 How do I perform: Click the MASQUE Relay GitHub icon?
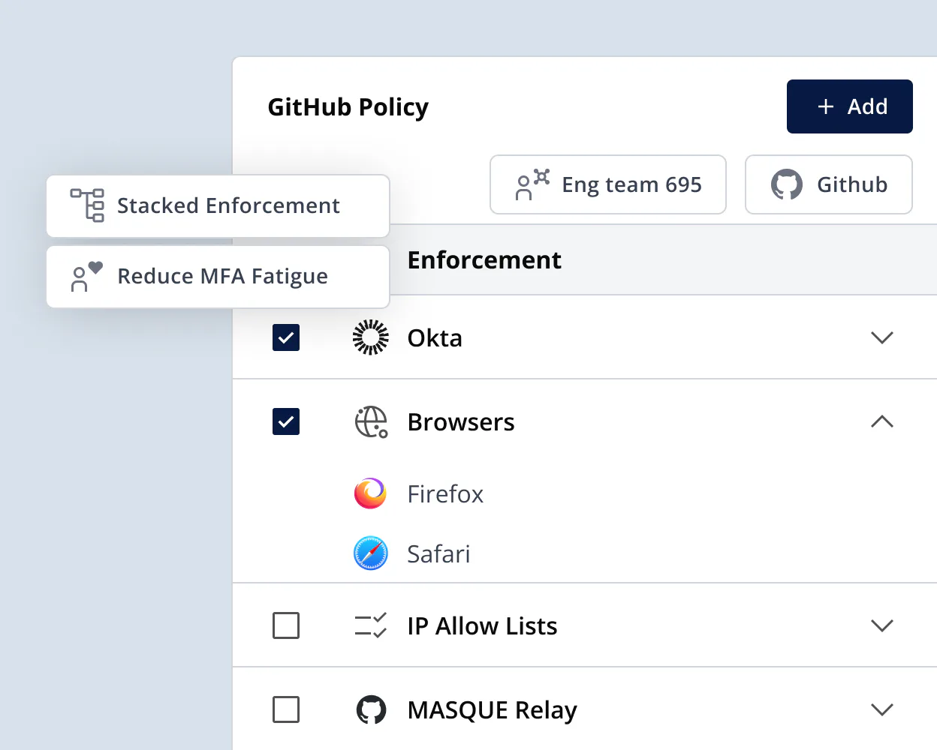[371, 709]
